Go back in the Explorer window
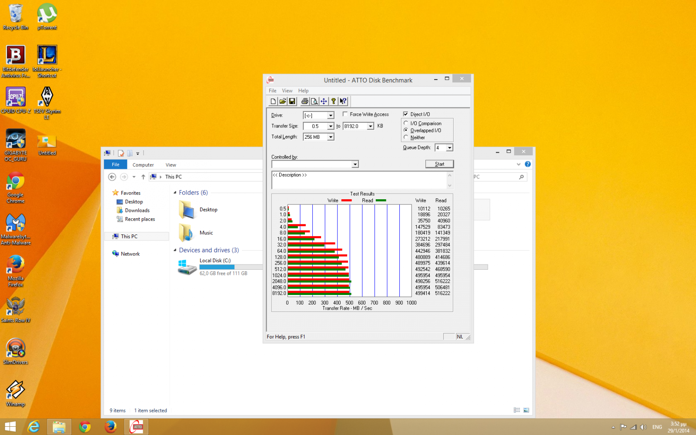This screenshot has width=696, height=435. point(112,177)
